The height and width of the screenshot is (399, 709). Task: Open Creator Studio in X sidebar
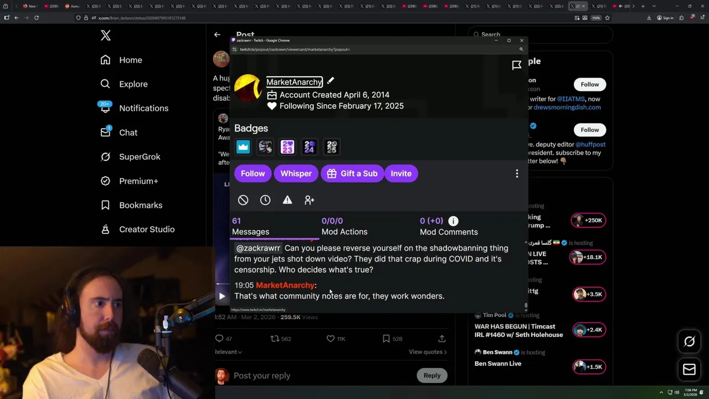(x=137, y=229)
